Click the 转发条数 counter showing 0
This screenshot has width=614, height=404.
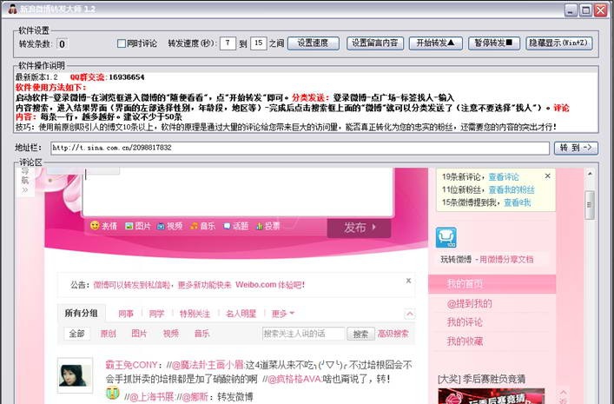pyautogui.click(x=63, y=43)
